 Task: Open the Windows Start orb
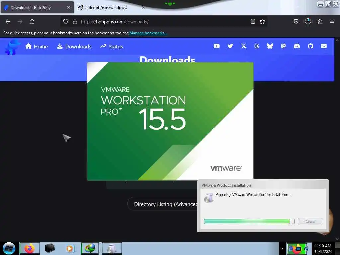pyautogui.click(x=9, y=248)
